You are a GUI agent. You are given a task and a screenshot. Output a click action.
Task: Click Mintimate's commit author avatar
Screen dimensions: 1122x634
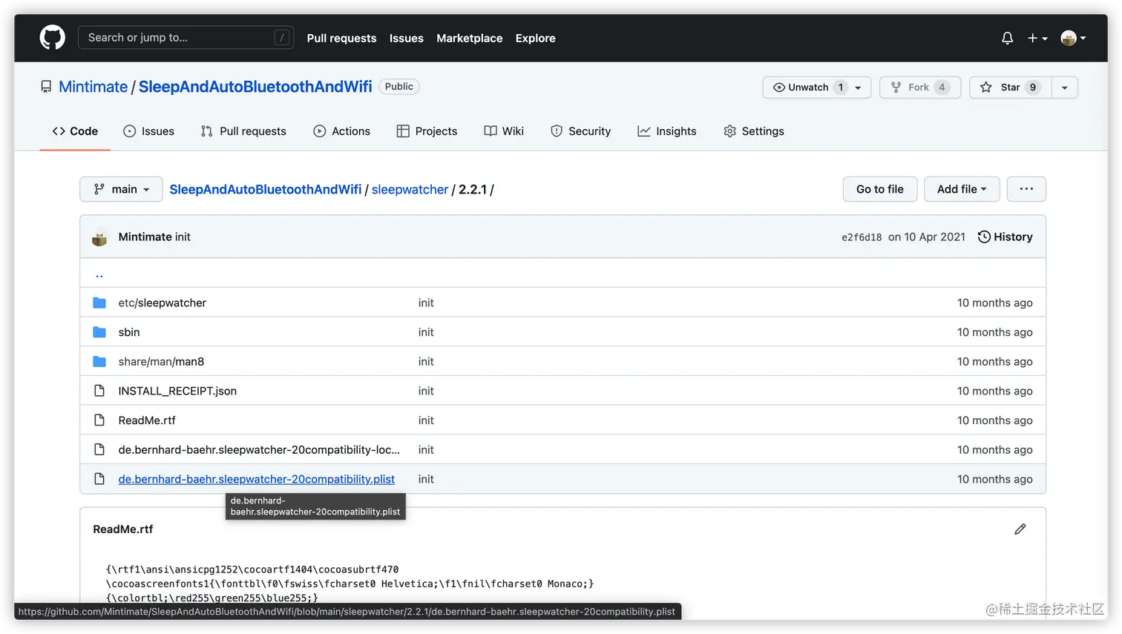pos(99,237)
